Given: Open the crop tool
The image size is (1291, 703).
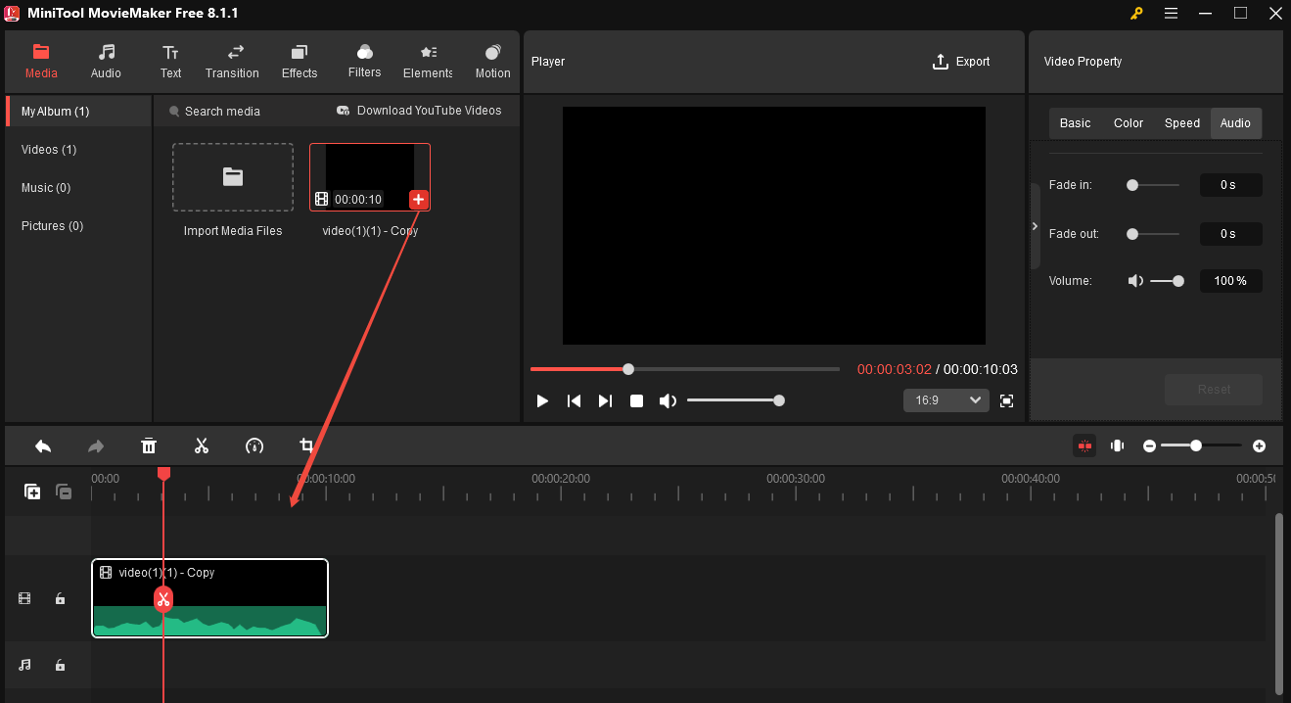Looking at the screenshot, I should coord(306,445).
